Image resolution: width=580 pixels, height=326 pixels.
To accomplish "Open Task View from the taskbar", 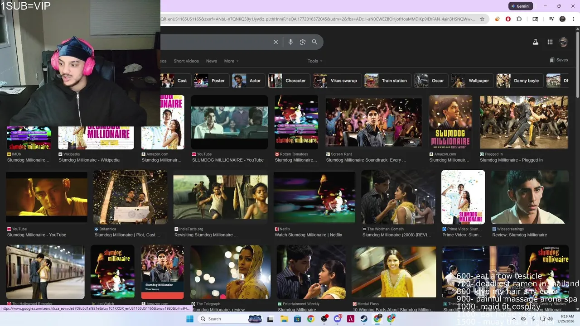I will (270, 319).
